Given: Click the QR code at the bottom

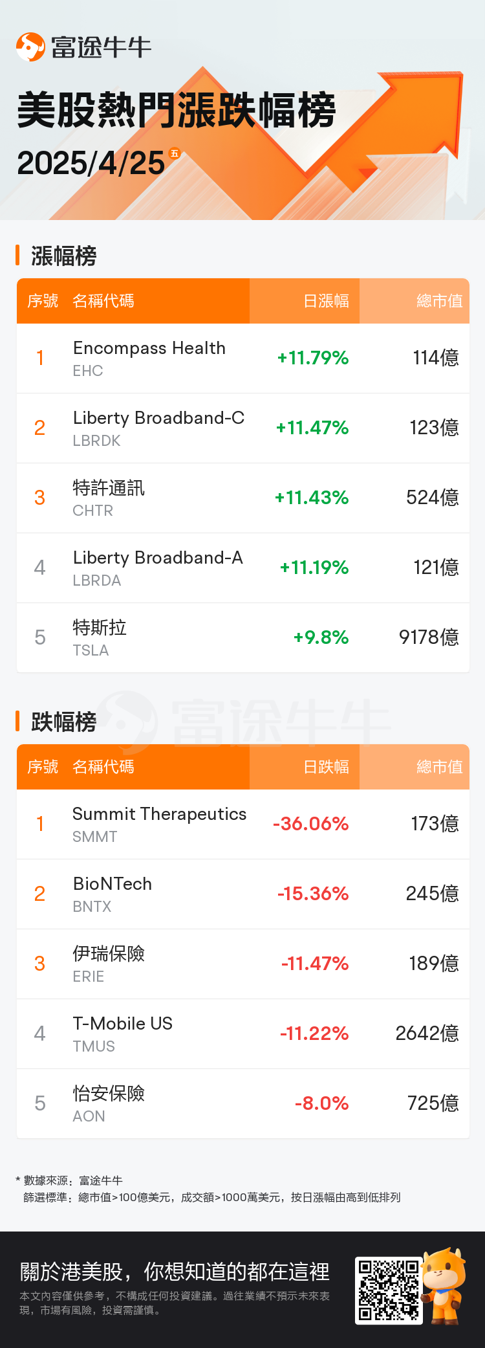Looking at the screenshot, I should tap(389, 1290).
